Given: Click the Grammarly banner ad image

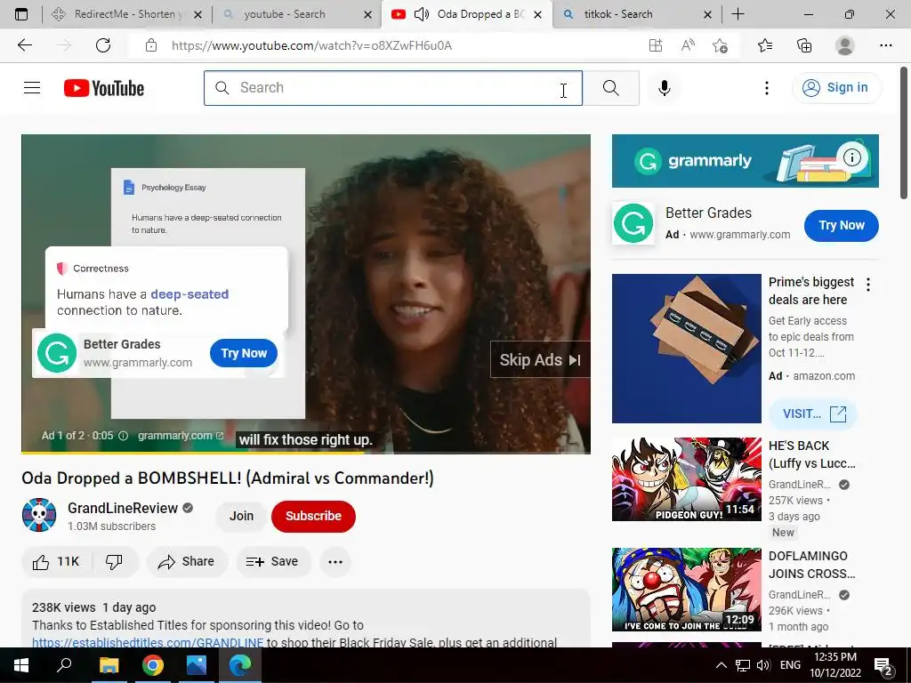Looking at the screenshot, I should 745,161.
